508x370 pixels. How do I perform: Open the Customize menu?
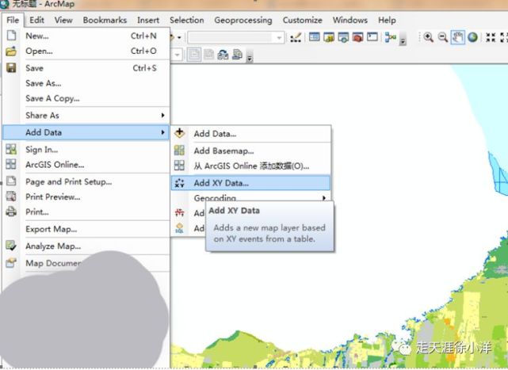click(x=302, y=20)
